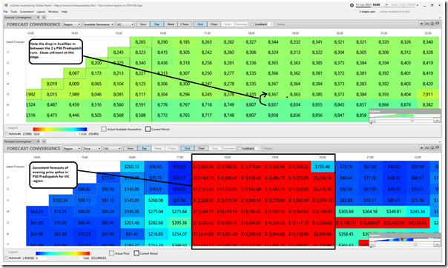Expand the VIC region dropdown in the top widget
The height and width of the screenshot is (268, 448).
[125, 24]
